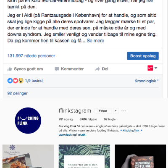Click the red page avatar icon
Viewport: 168px width, 168px height.
(x=150, y=68)
